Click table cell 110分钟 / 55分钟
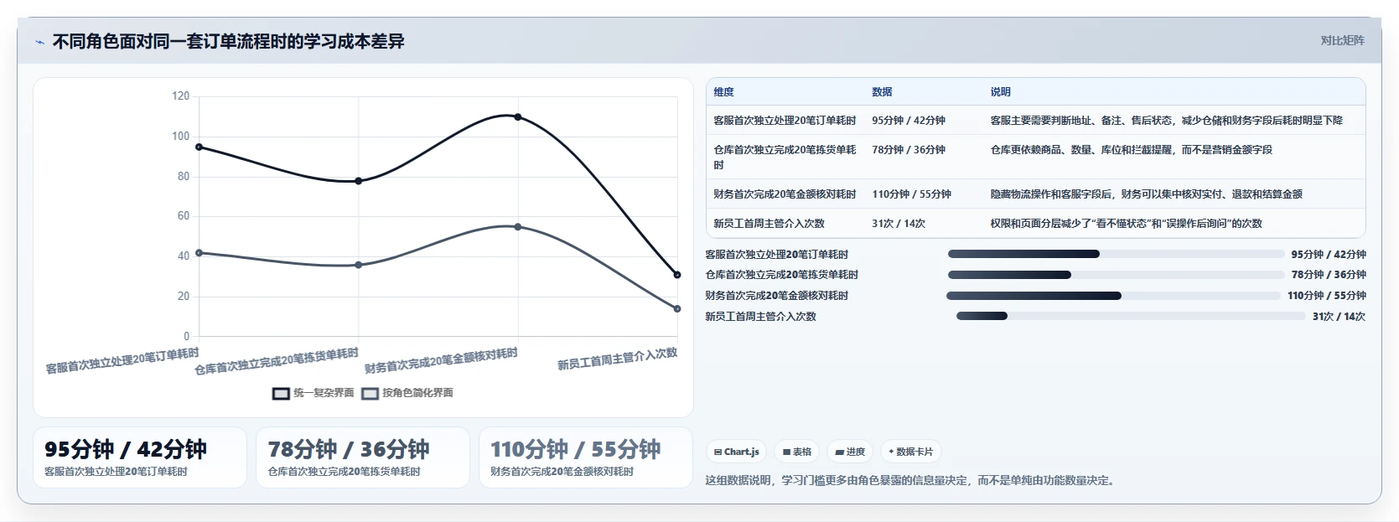 coord(911,194)
